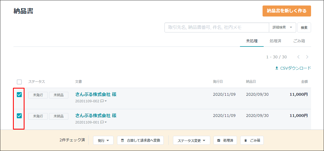324x151 pixels.
Task: Toggle the select-all checkbox in the table header
Action: 19,82
